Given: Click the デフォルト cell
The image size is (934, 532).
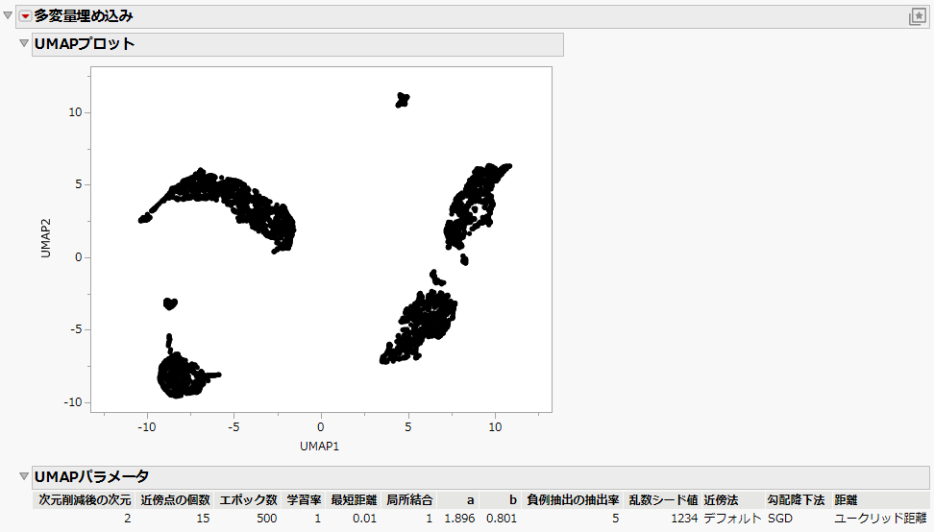Looking at the screenshot, I should click(732, 519).
